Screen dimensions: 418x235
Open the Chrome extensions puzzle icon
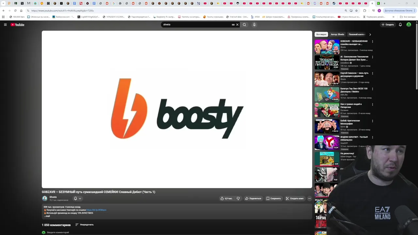click(x=365, y=10)
